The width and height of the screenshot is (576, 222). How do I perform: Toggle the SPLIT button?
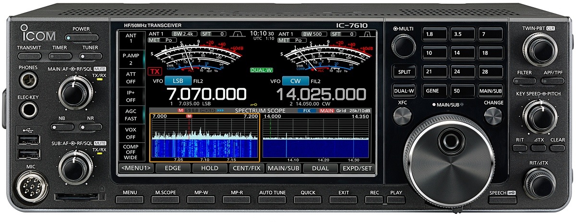pos(403,72)
